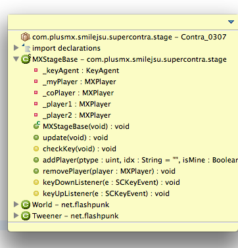Image resolution: width=238 pixels, height=248 pixels.
Task: Select the addPlayer method entry
Action: (x=140, y=160)
